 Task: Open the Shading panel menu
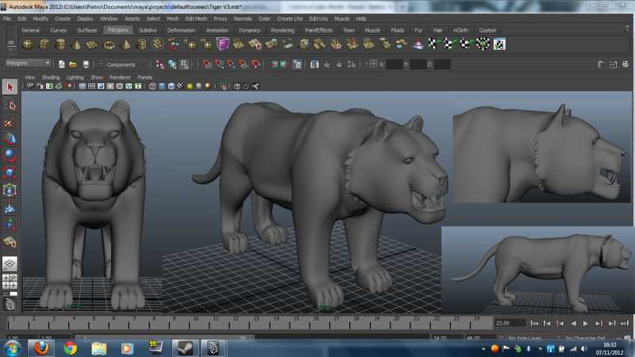(x=49, y=77)
